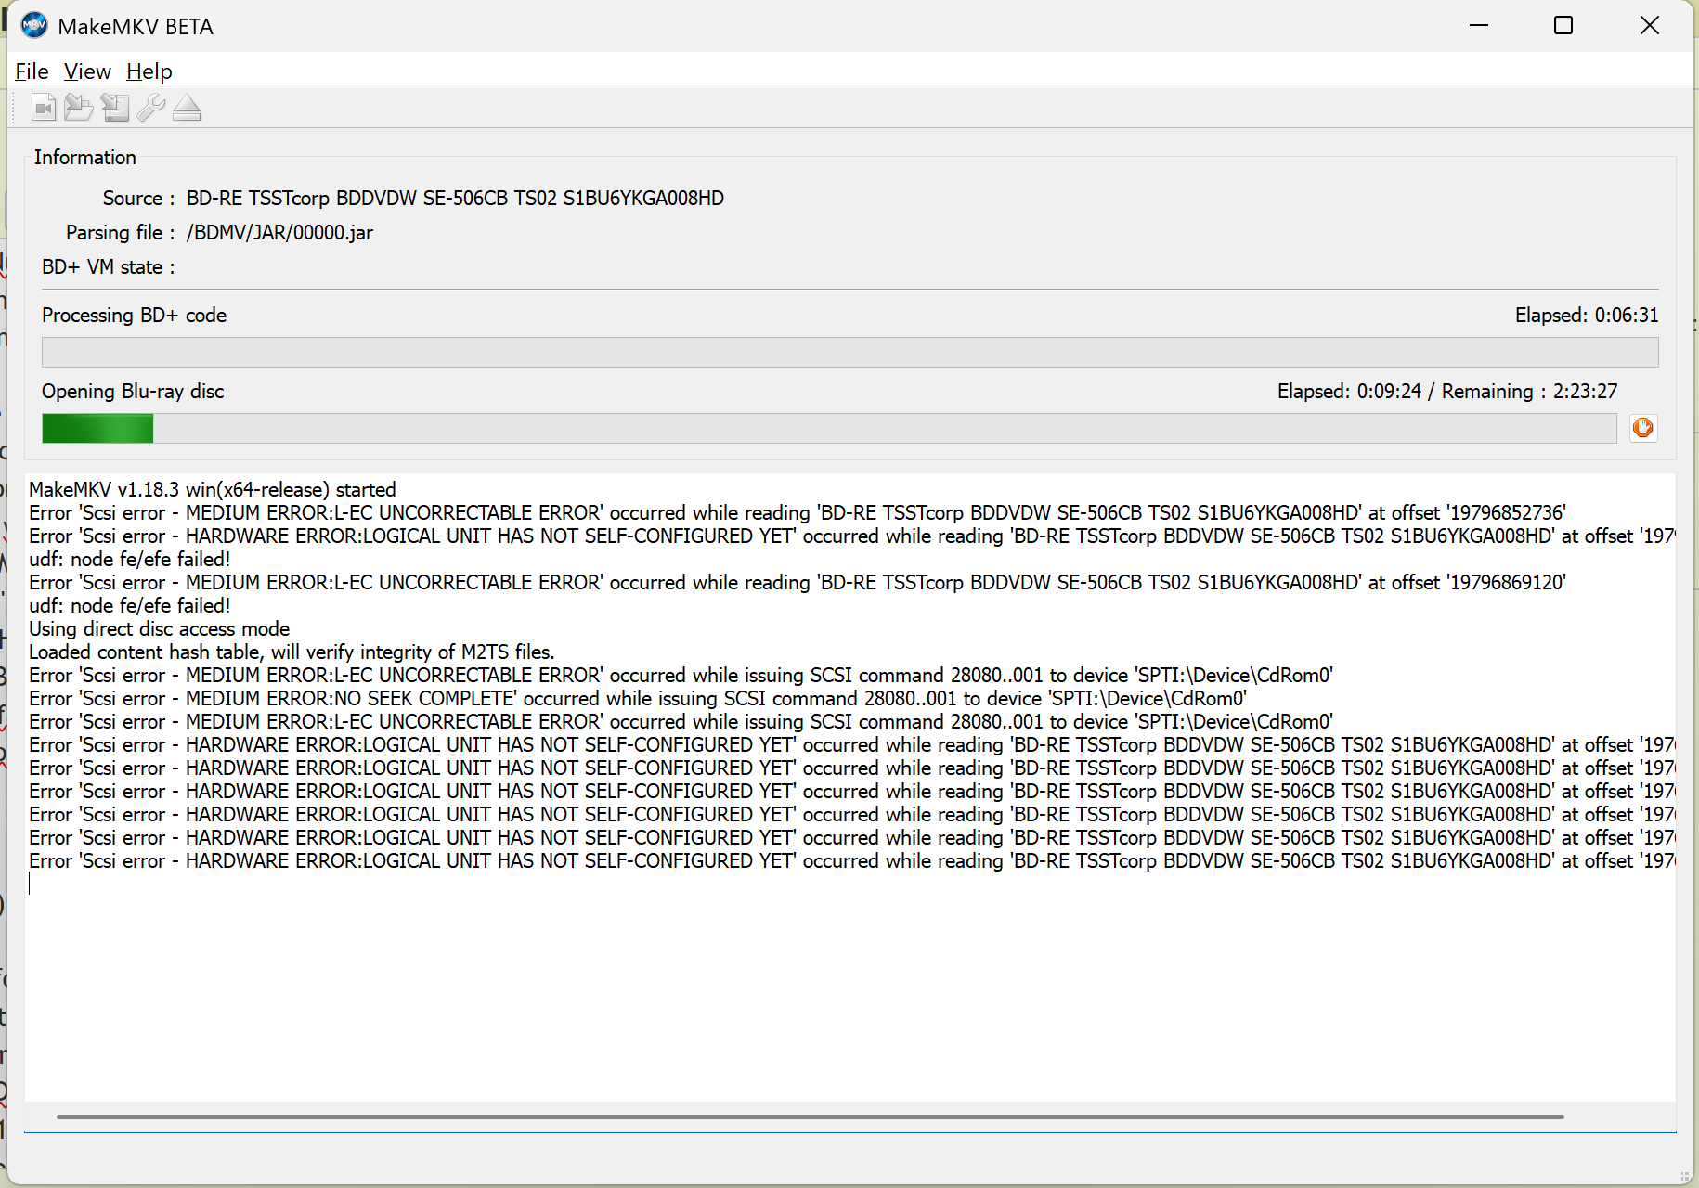This screenshot has width=1699, height=1188.
Task: Click the Processing BD+ code progress bar
Action: (849, 352)
